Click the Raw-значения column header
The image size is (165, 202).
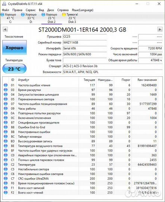click(145, 80)
